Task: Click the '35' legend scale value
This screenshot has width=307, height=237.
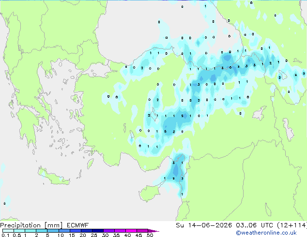Action: coord(116,235)
